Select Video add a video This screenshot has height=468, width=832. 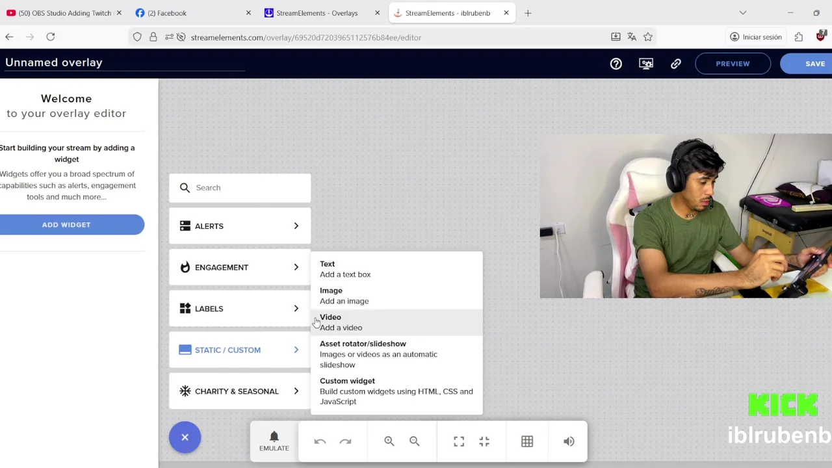[x=396, y=322]
